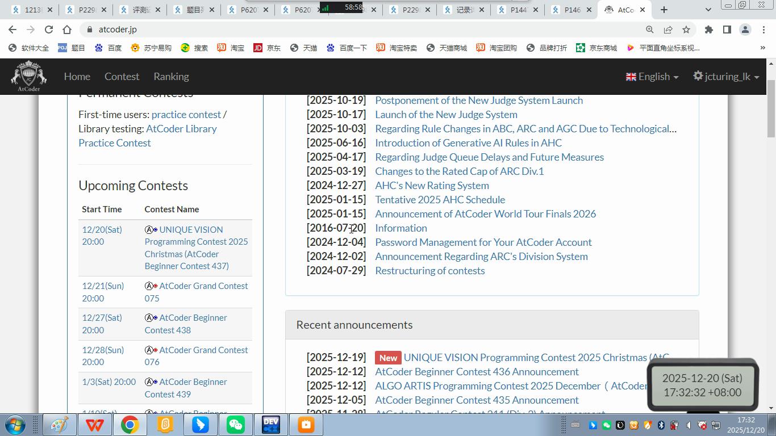Open WeChat from the taskbar

point(236,425)
